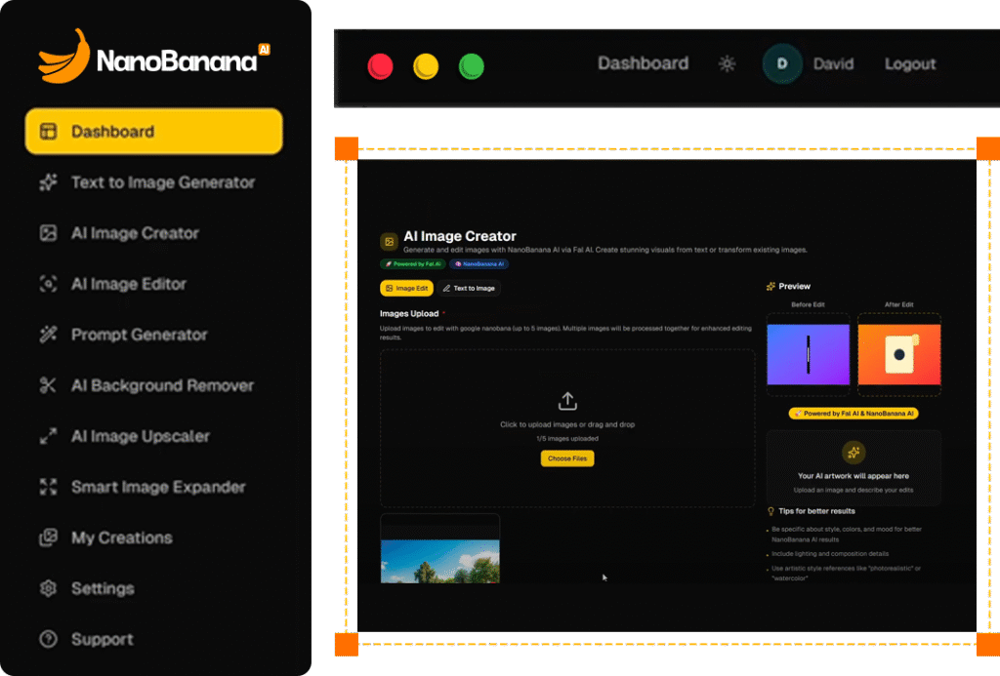
Task: Click the AI Image Editor focus icon
Action: 47,284
